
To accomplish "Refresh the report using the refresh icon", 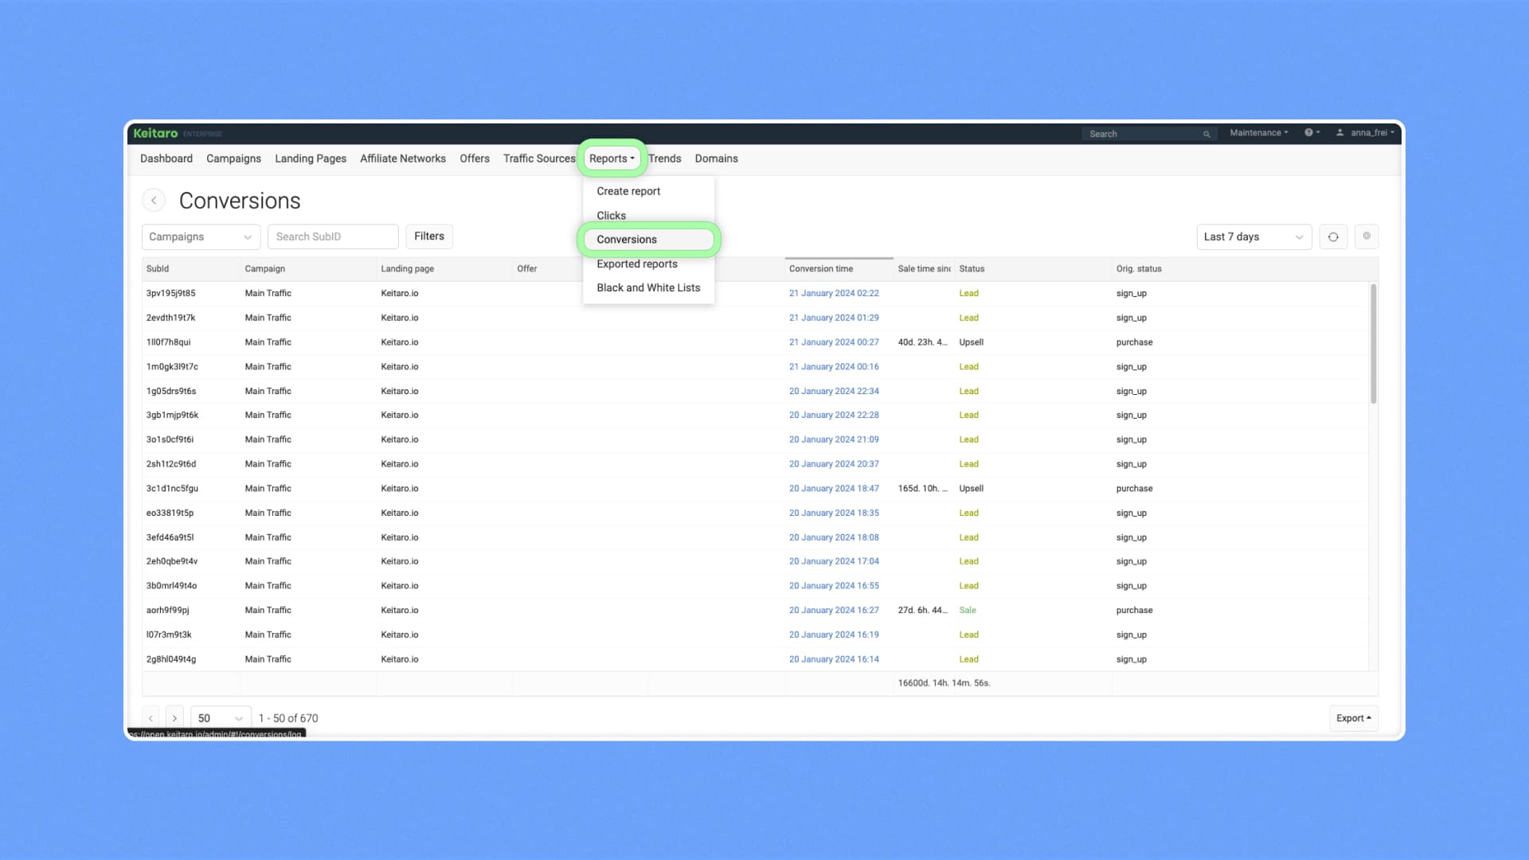I will pyautogui.click(x=1333, y=236).
